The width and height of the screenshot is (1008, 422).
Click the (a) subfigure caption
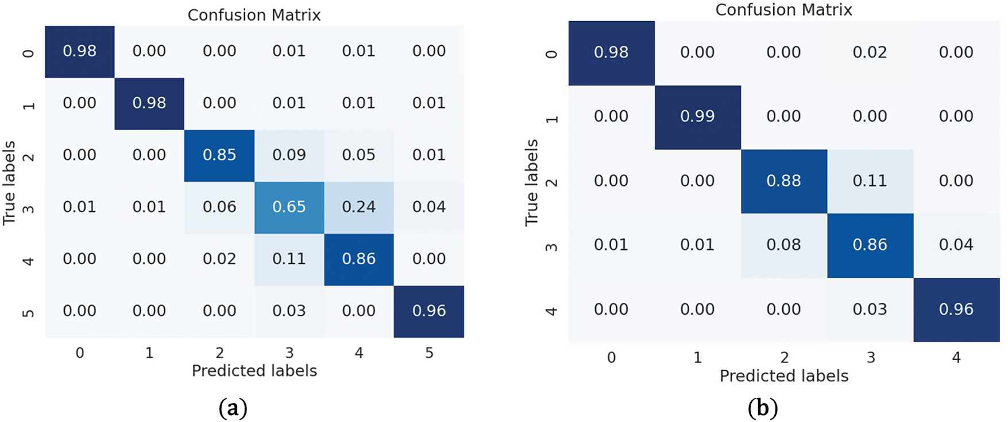233,408
